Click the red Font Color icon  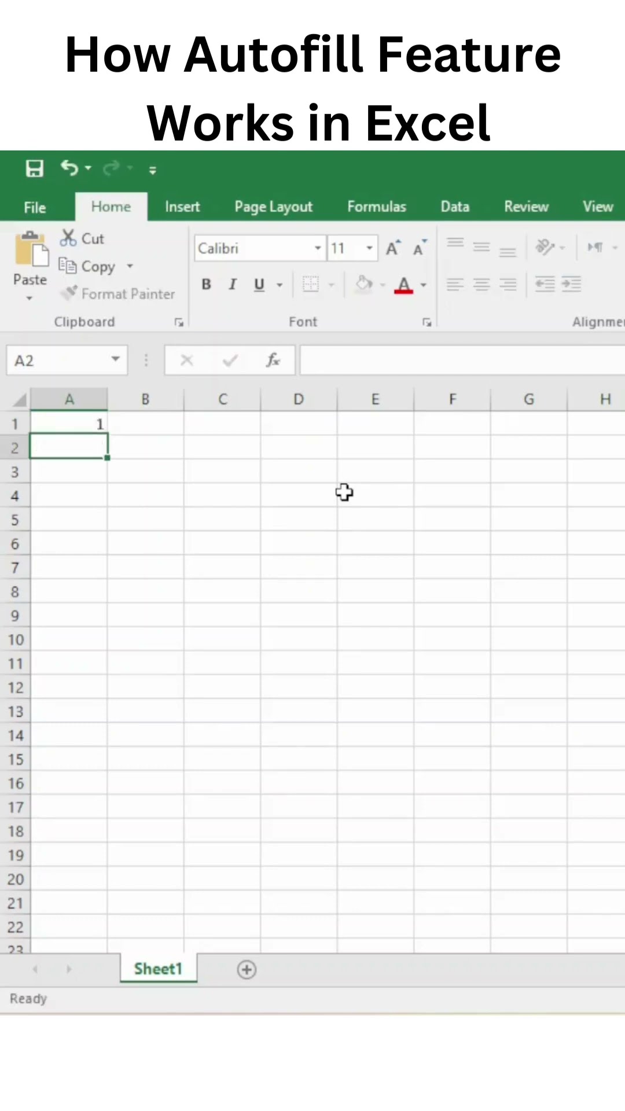pyautogui.click(x=404, y=285)
